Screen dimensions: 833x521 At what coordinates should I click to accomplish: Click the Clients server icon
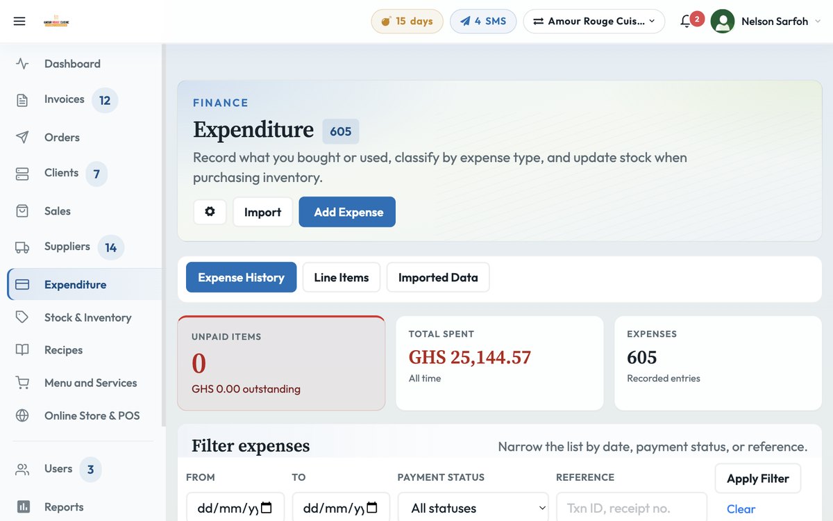(x=22, y=174)
